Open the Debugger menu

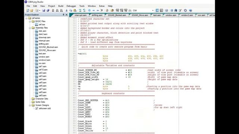point(71,6)
